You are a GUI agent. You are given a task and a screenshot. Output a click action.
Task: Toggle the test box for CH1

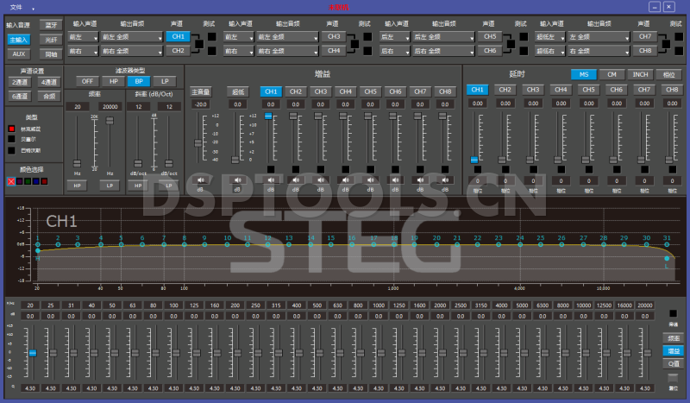pyautogui.click(x=212, y=37)
